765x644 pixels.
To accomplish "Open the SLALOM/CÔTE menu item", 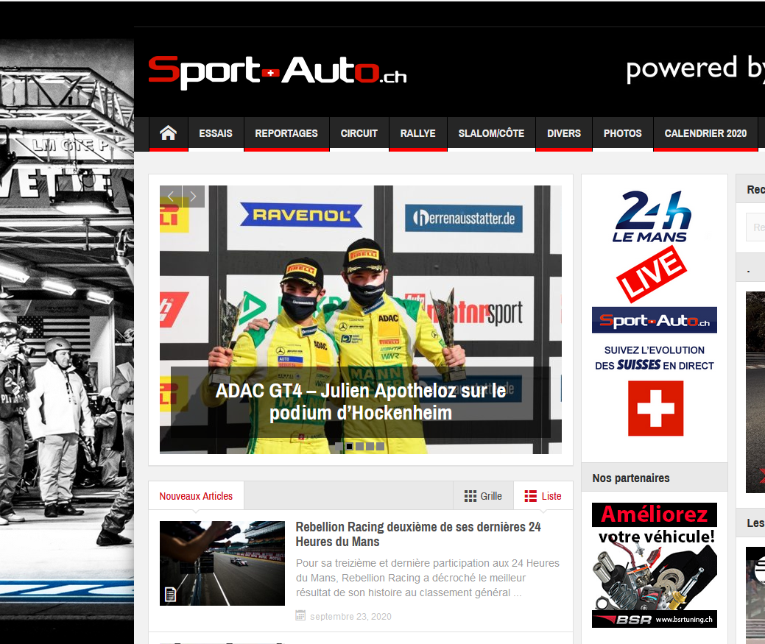I will pyautogui.click(x=491, y=133).
